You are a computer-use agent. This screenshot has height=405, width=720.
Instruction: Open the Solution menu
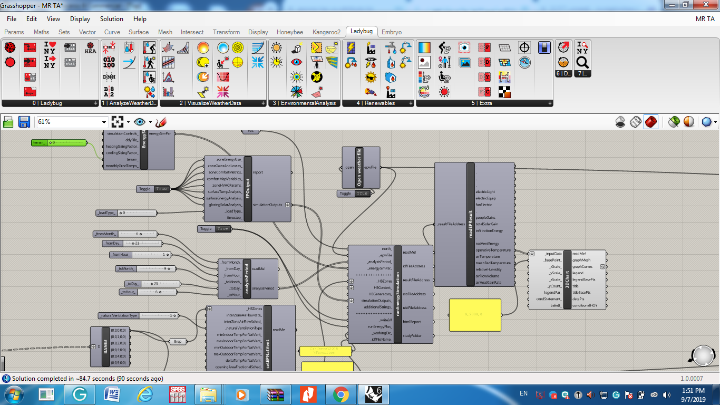tap(112, 19)
